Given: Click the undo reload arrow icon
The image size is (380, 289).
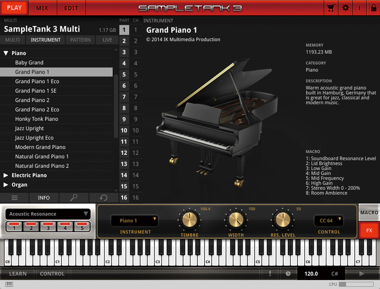Looking at the screenshot, I should 104,198.
